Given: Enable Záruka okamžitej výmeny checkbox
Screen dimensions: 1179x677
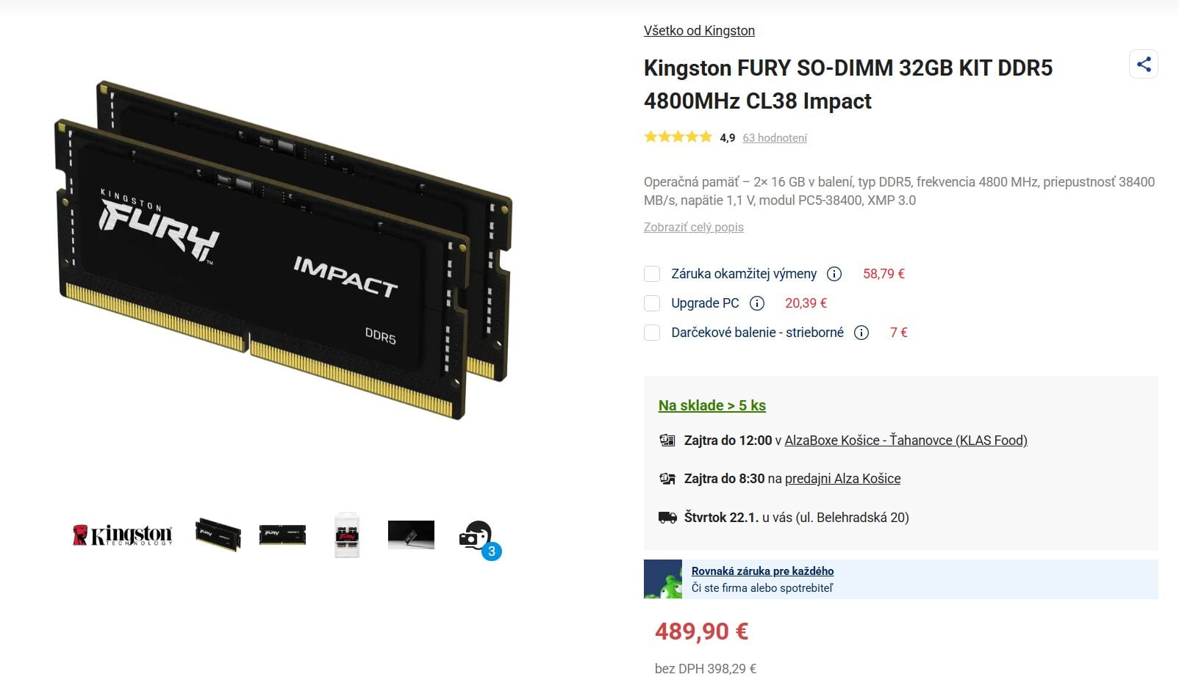Looking at the screenshot, I should point(652,274).
